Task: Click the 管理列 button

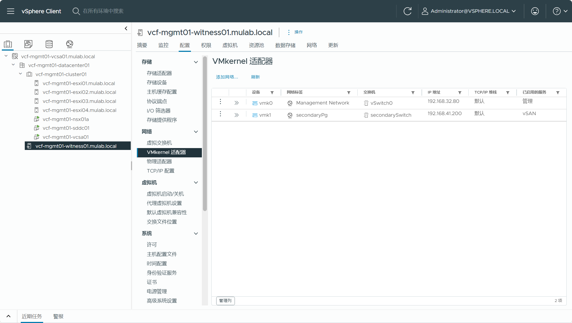Action: [225, 301]
